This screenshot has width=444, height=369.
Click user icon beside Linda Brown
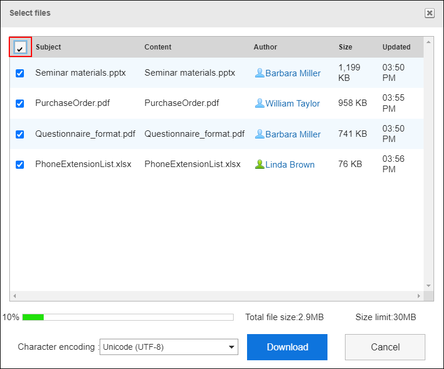point(259,164)
